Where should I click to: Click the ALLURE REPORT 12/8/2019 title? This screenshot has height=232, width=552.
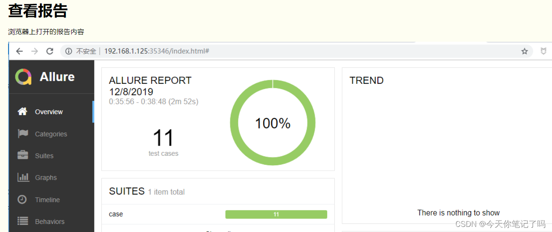pyautogui.click(x=150, y=86)
